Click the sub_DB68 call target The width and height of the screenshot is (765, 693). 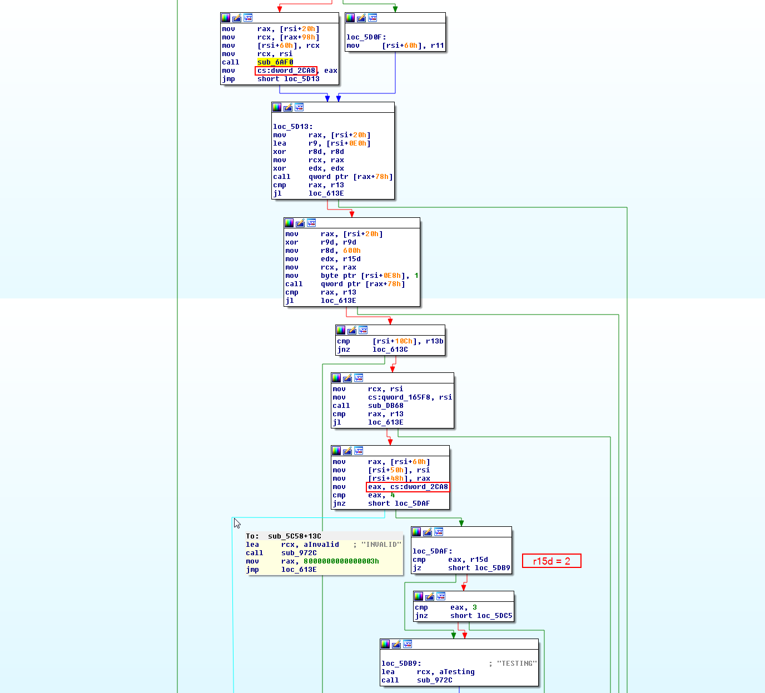pos(386,406)
